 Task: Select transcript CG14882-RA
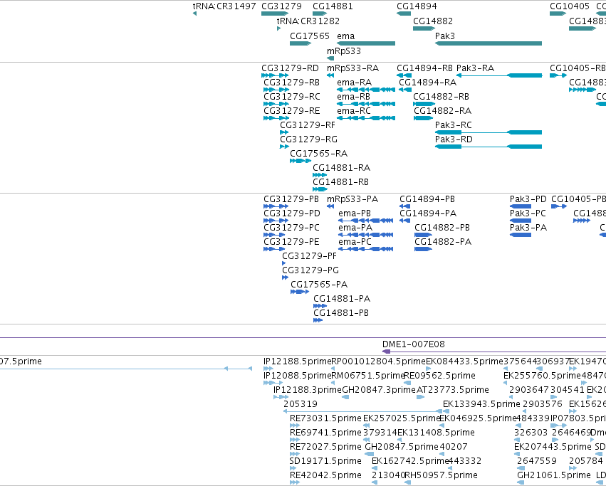(442, 111)
